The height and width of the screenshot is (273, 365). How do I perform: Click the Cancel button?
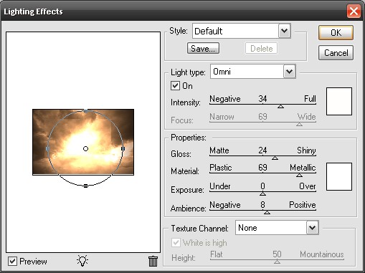tap(336, 53)
